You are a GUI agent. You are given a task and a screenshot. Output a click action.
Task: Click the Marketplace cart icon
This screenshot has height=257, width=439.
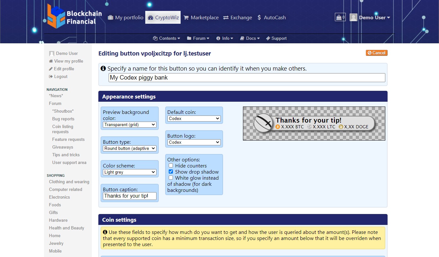point(186,18)
